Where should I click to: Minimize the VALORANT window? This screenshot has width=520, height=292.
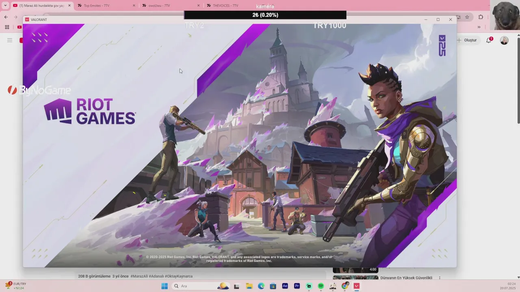(426, 19)
